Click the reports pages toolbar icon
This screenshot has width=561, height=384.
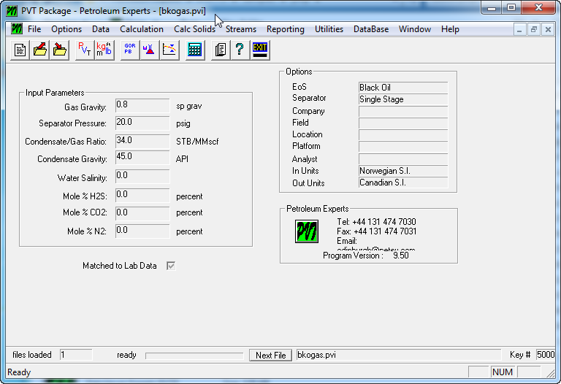[221, 50]
